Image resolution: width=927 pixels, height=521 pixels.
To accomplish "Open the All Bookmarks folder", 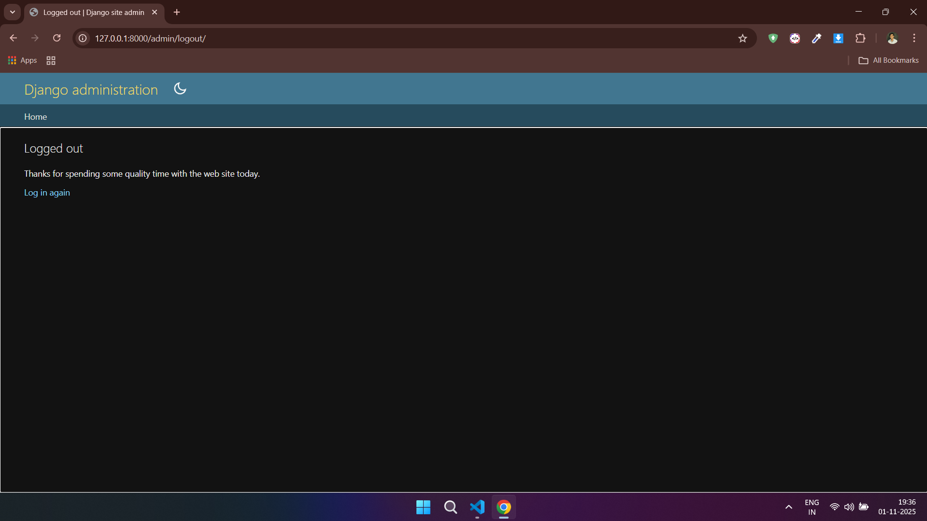I will pos(888,60).
